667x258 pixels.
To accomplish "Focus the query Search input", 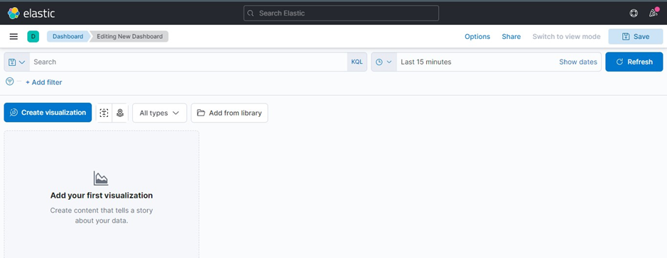I will [x=188, y=62].
